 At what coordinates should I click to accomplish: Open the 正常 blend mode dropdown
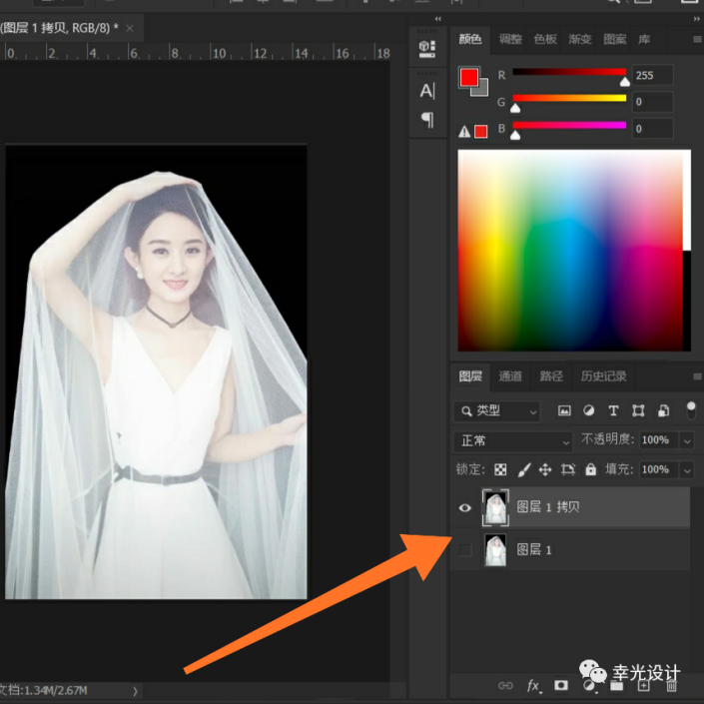(x=513, y=441)
